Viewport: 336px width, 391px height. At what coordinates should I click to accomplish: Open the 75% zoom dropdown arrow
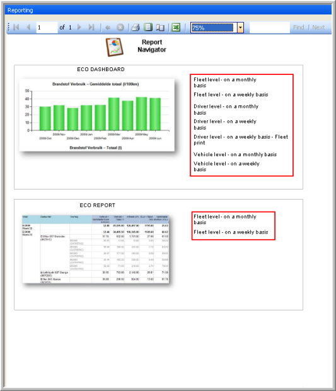[240, 28]
